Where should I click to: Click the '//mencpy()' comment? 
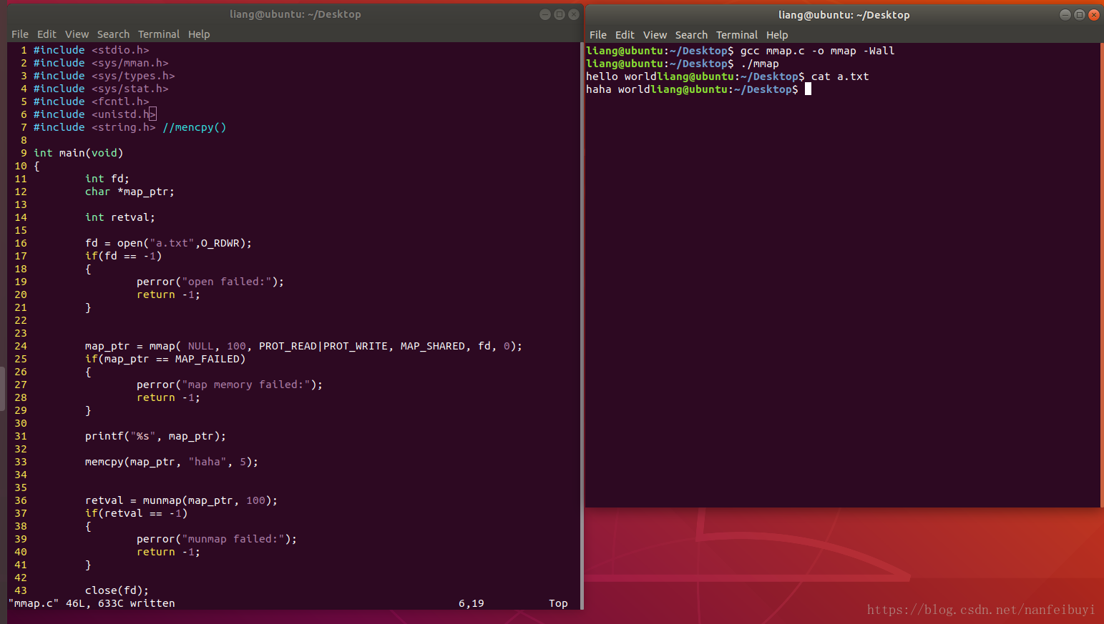pos(195,127)
